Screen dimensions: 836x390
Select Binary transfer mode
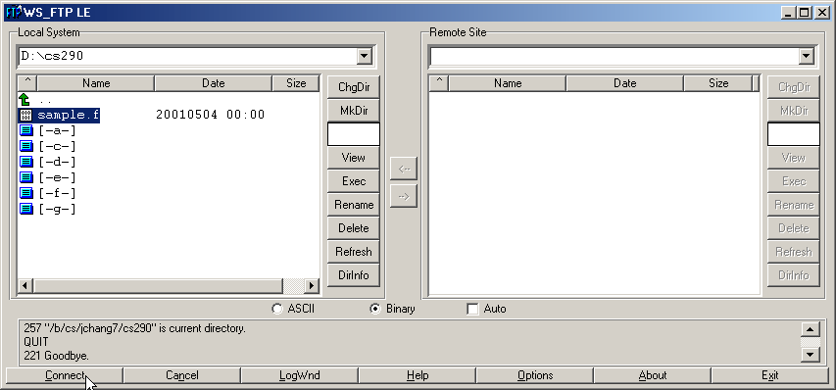[x=374, y=309]
